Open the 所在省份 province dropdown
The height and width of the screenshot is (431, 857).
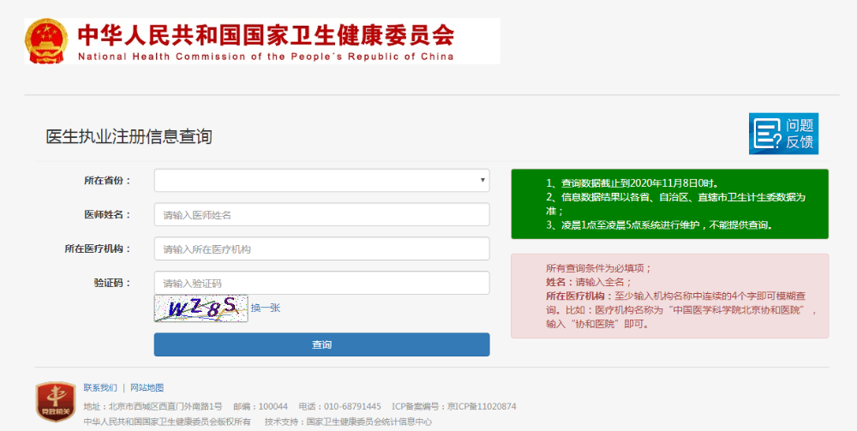point(321,180)
